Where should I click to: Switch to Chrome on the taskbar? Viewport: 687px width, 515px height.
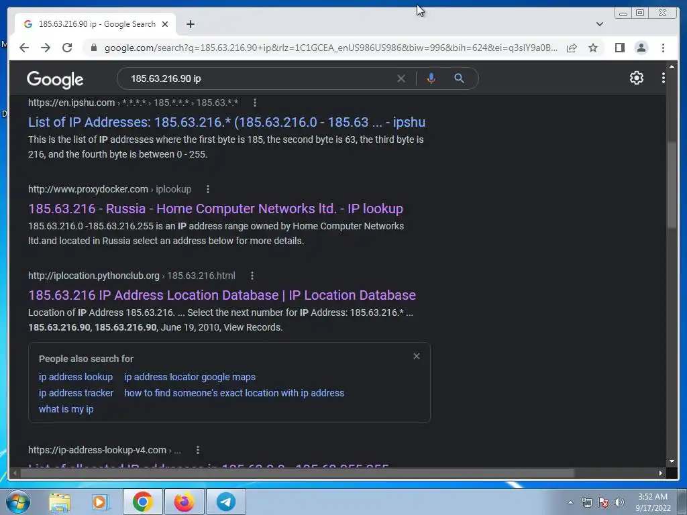pos(142,502)
